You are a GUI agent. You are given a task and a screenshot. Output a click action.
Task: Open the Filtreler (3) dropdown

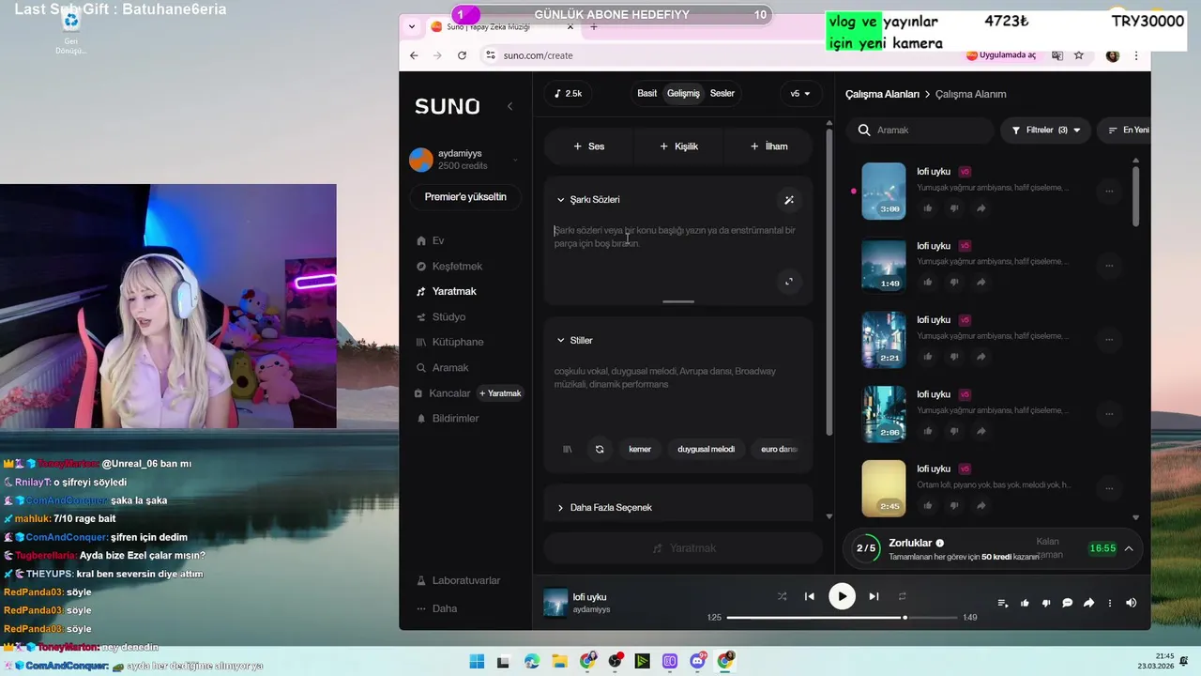[x=1045, y=130]
